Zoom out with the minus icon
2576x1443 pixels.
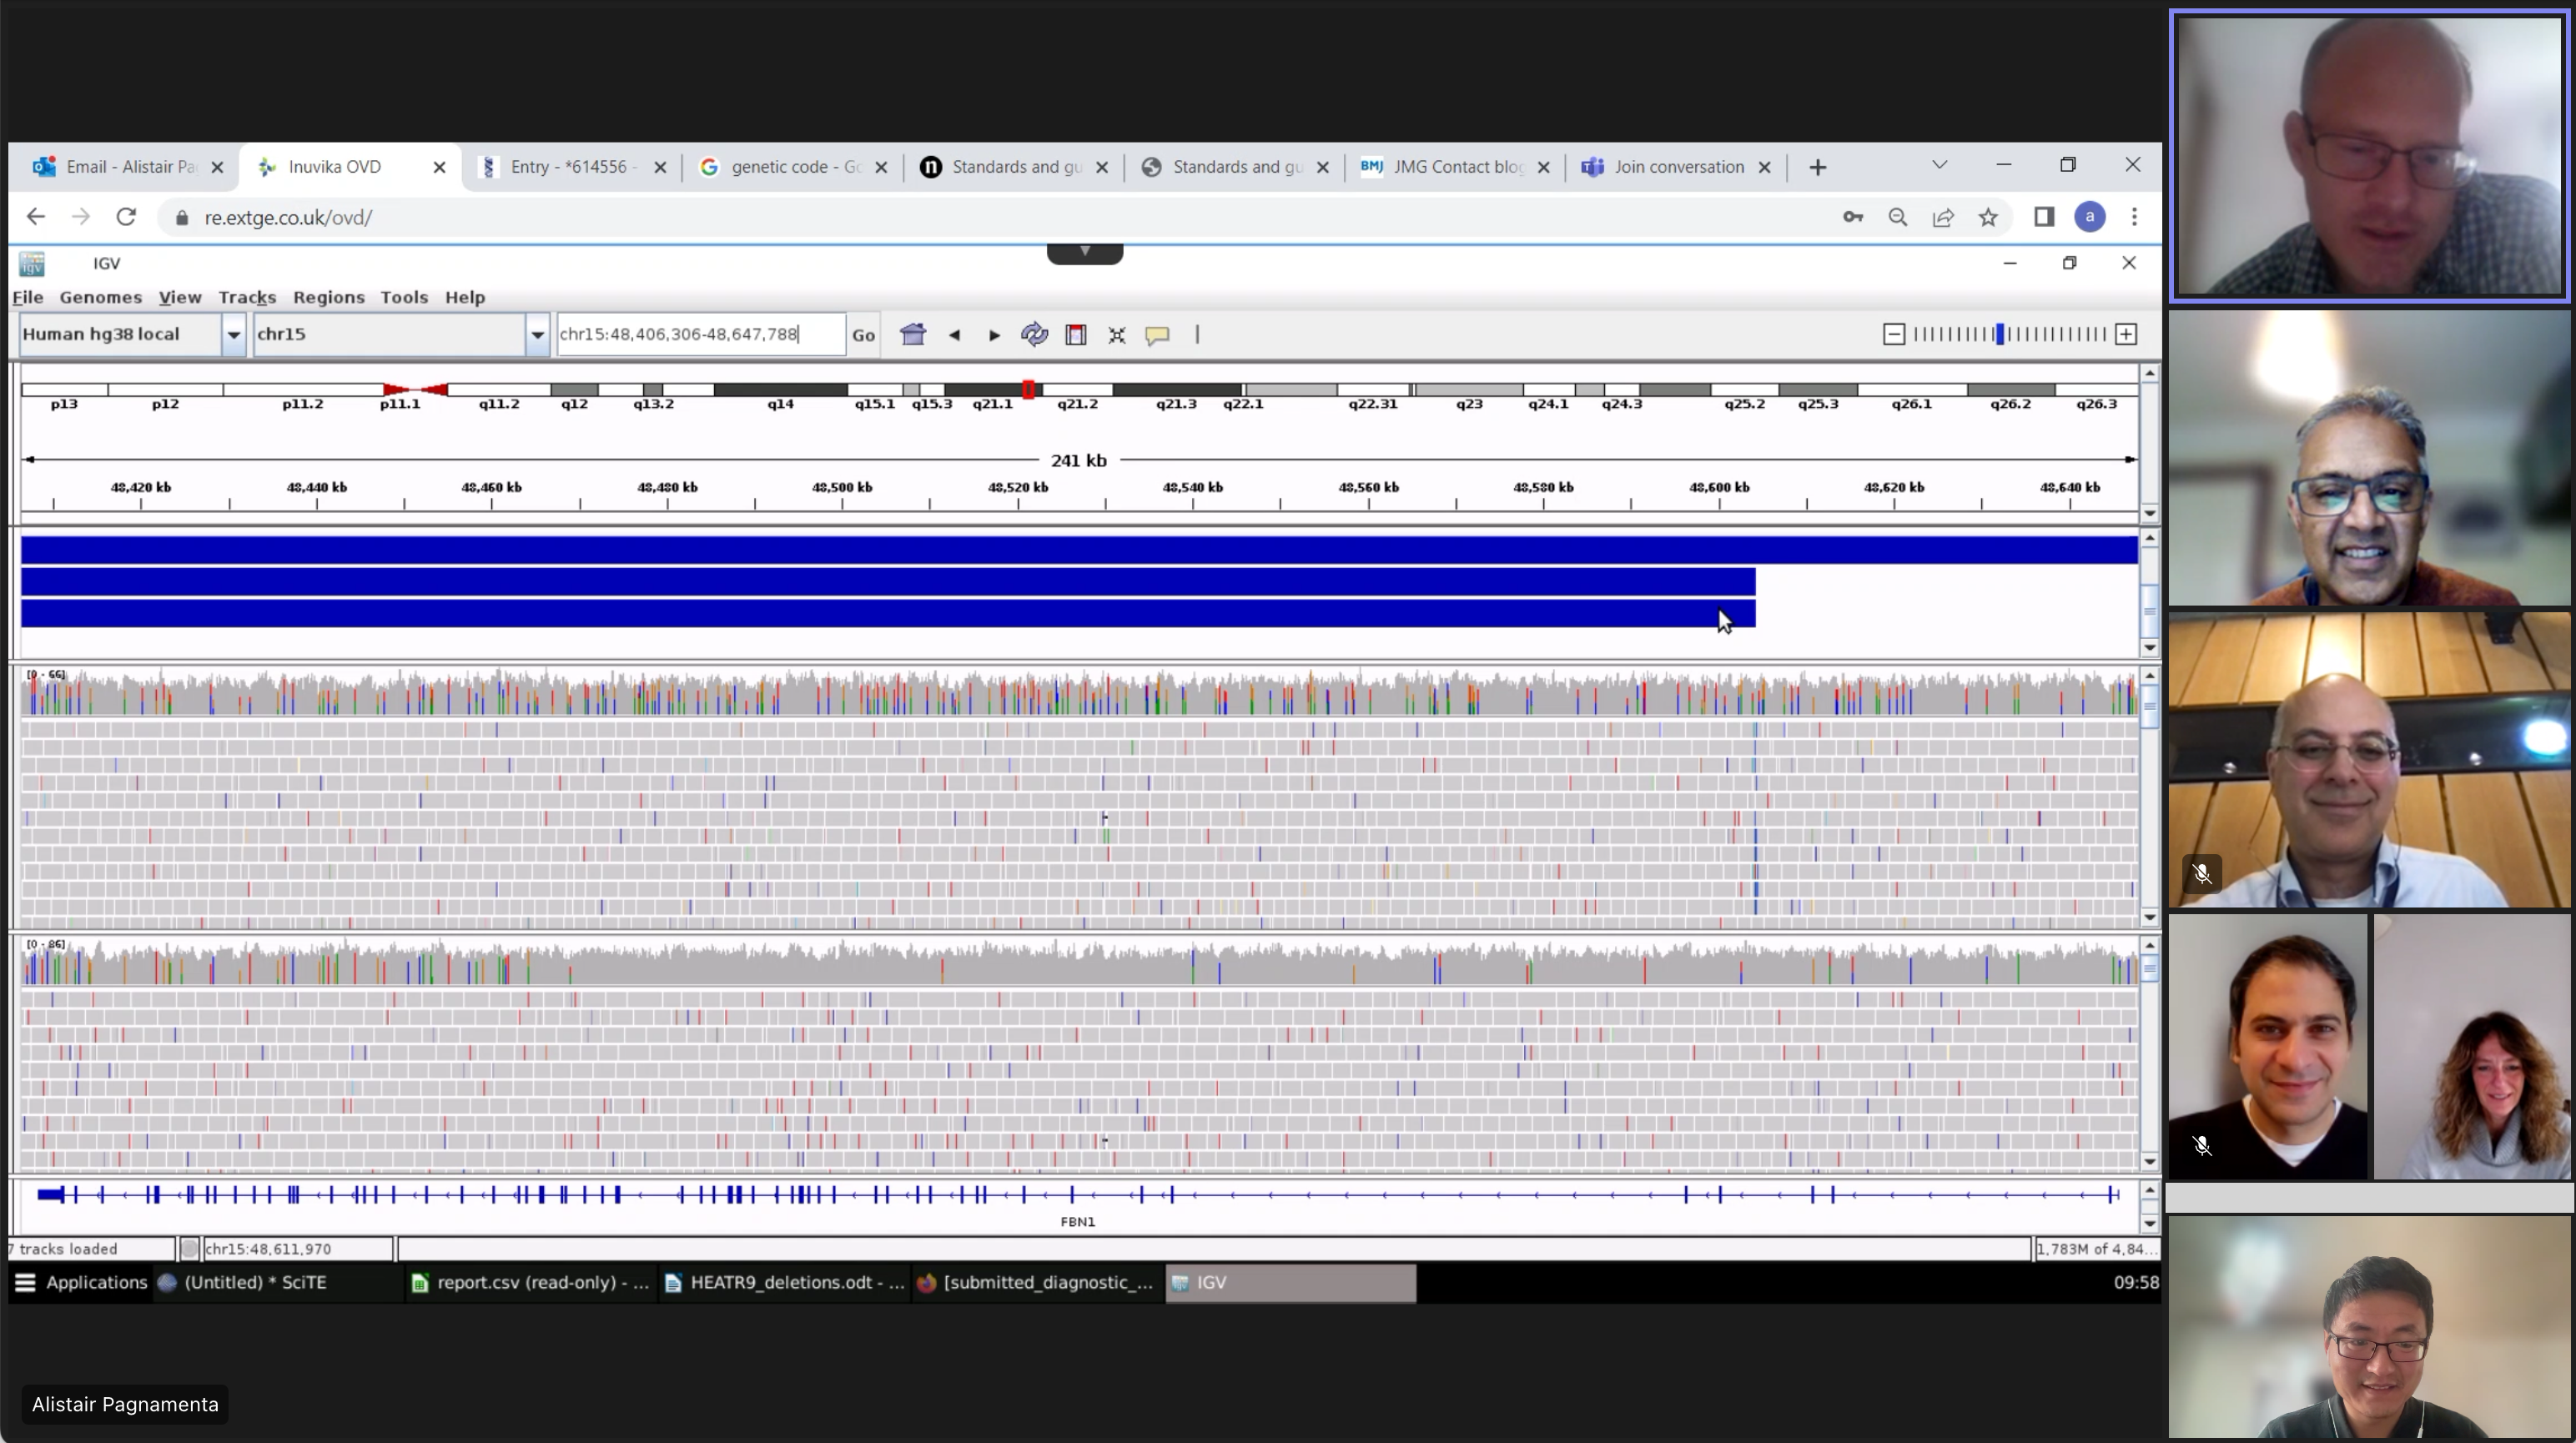1893,334
